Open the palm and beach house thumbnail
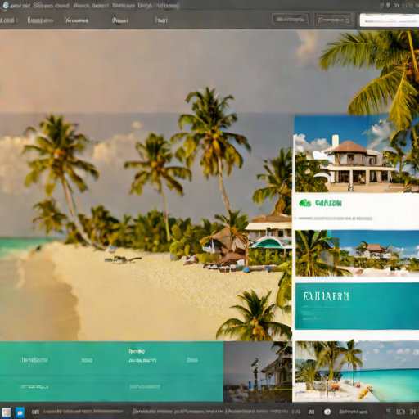 point(357,253)
